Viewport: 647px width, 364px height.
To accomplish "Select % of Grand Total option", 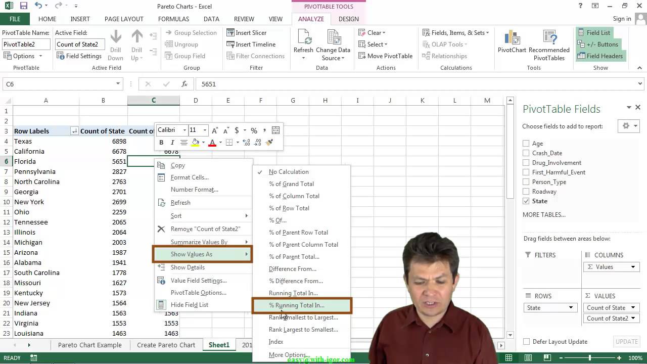I will 302,184.
